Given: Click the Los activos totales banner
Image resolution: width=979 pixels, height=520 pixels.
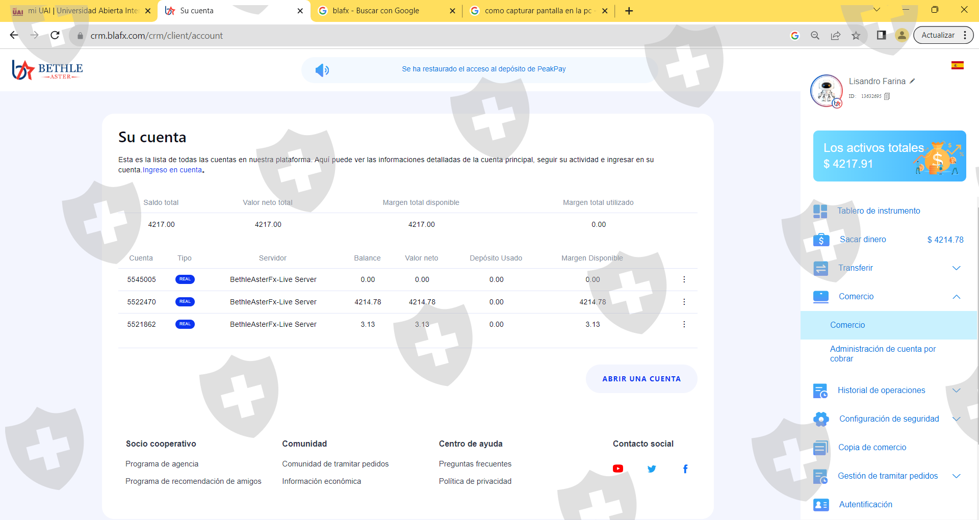Looking at the screenshot, I should point(889,156).
